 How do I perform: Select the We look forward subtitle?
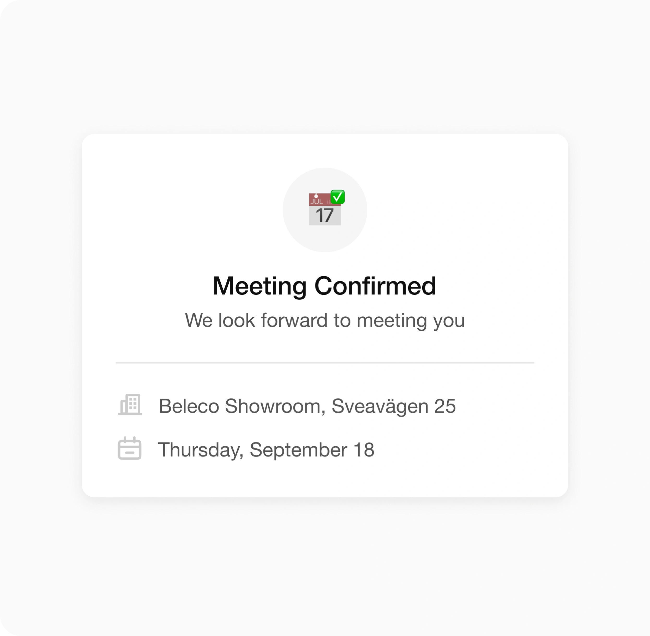(x=325, y=320)
